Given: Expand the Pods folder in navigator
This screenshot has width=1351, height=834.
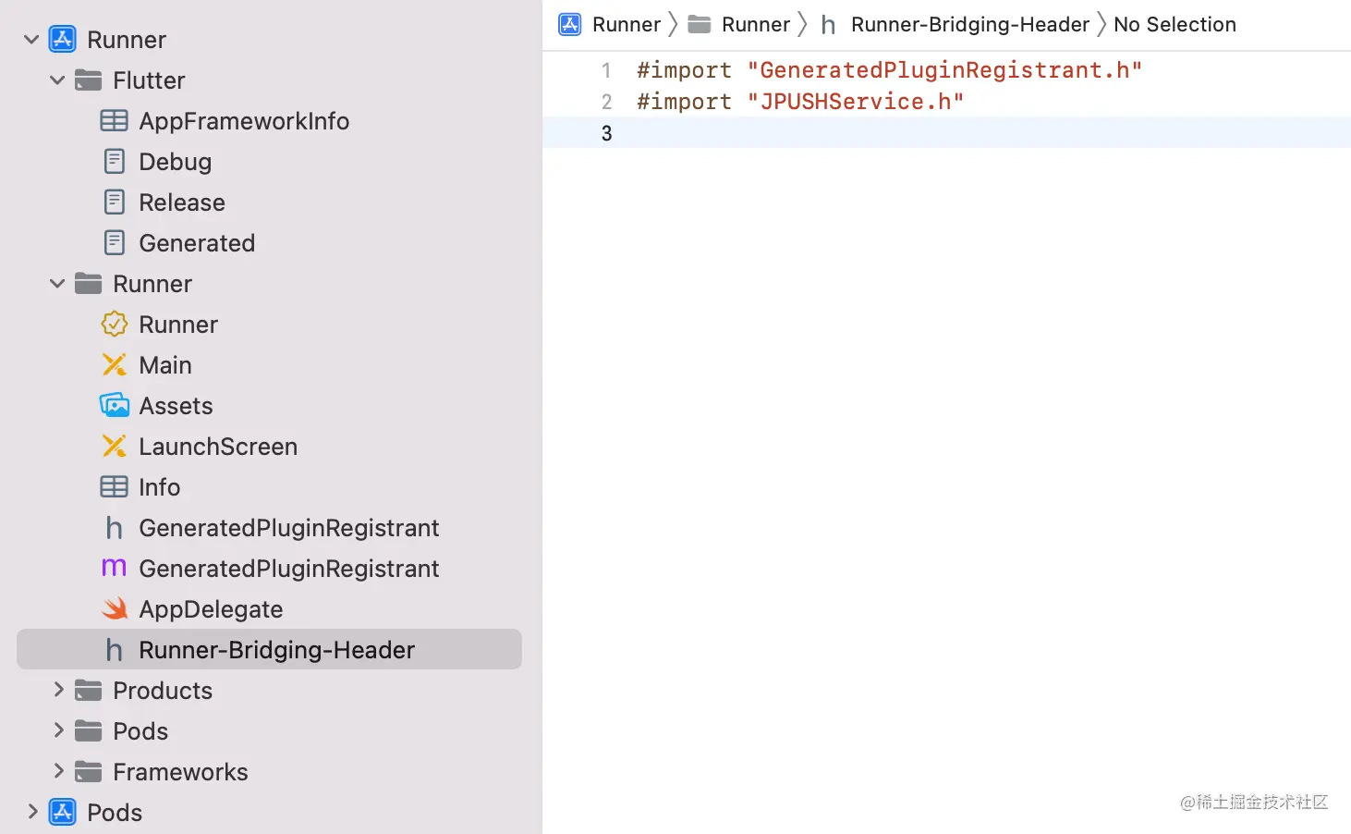Looking at the screenshot, I should pos(57,730).
